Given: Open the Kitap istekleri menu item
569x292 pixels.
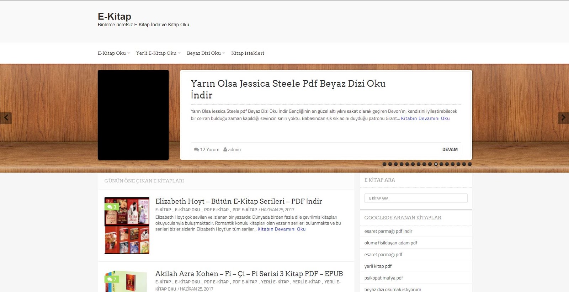Looking at the screenshot, I should pos(248,53).
